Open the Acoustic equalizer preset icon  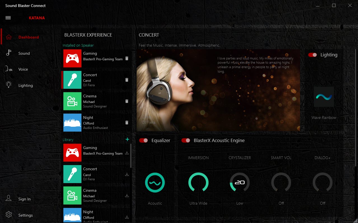click(x=155, y=183)
